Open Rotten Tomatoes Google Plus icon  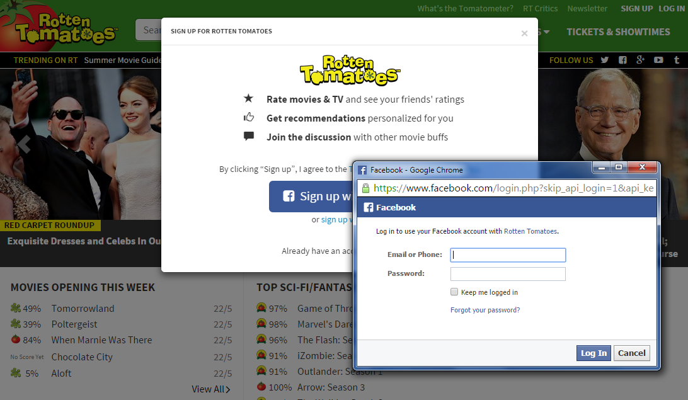pos(641,60)
